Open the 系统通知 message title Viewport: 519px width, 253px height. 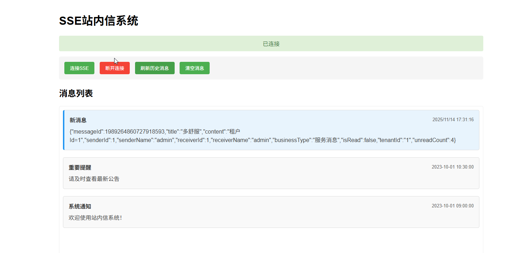[x=80, y=206]
